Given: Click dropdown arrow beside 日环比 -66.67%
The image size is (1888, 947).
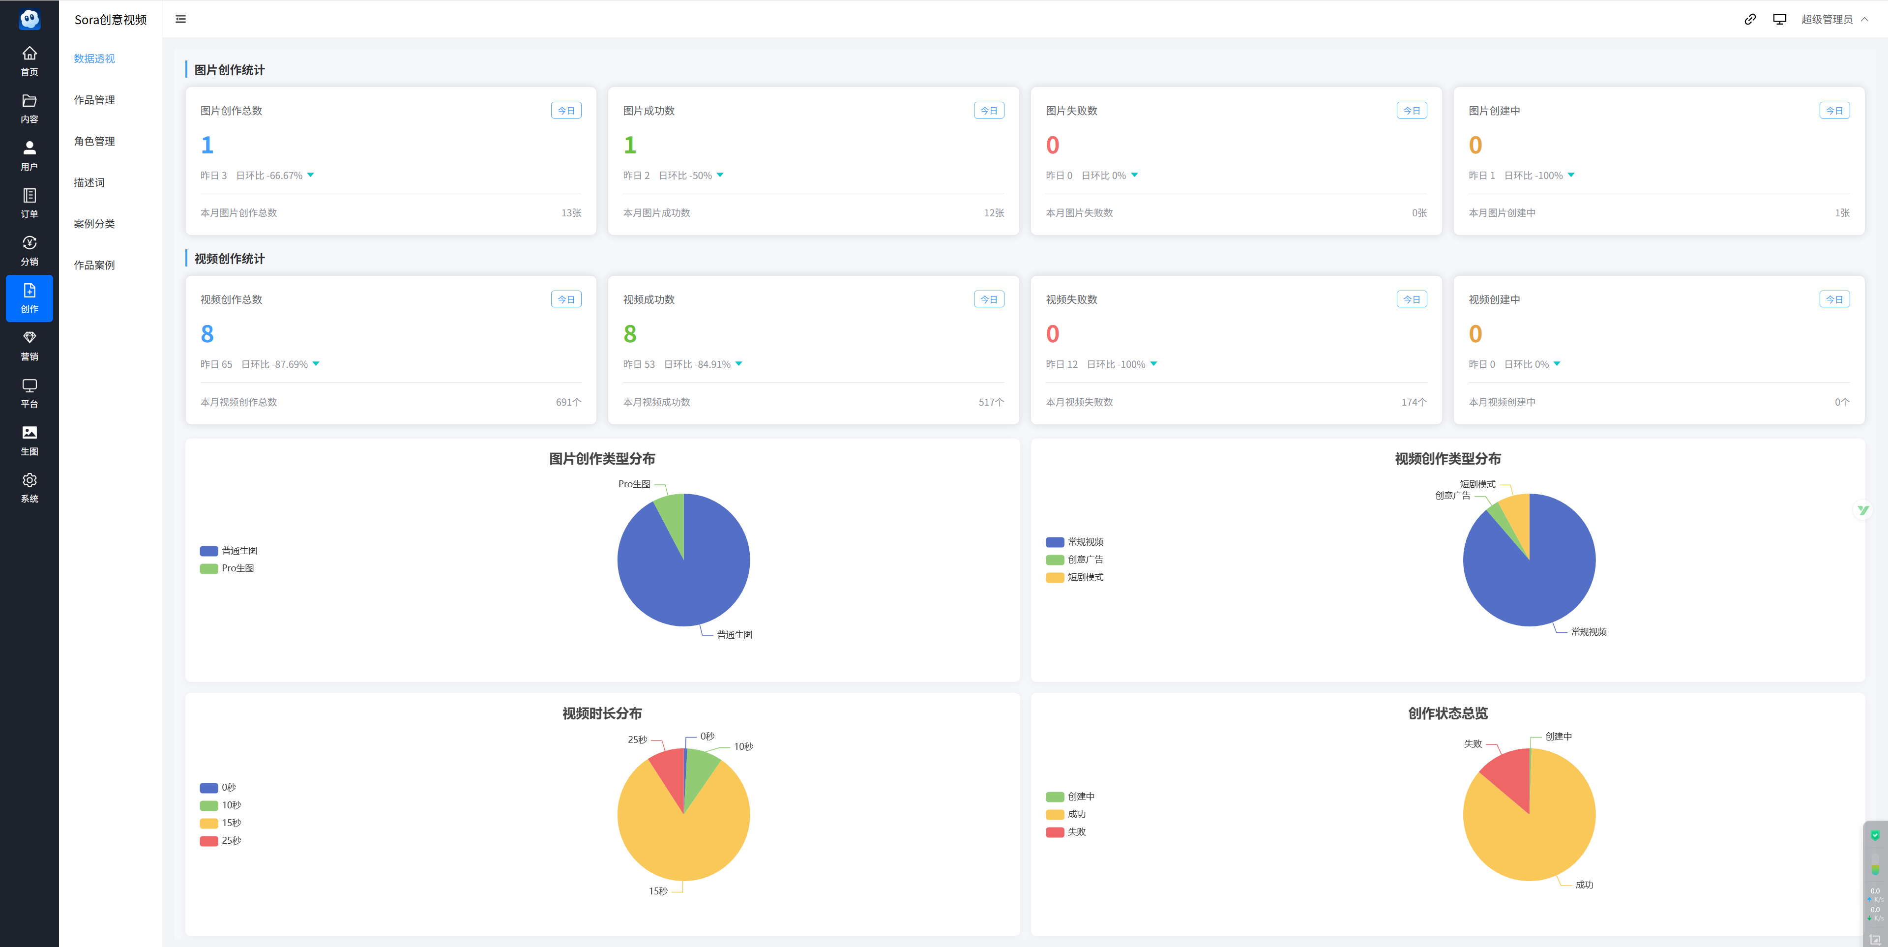Looking at the screenshot, I should pyautogui.click(x=311, y=175).
